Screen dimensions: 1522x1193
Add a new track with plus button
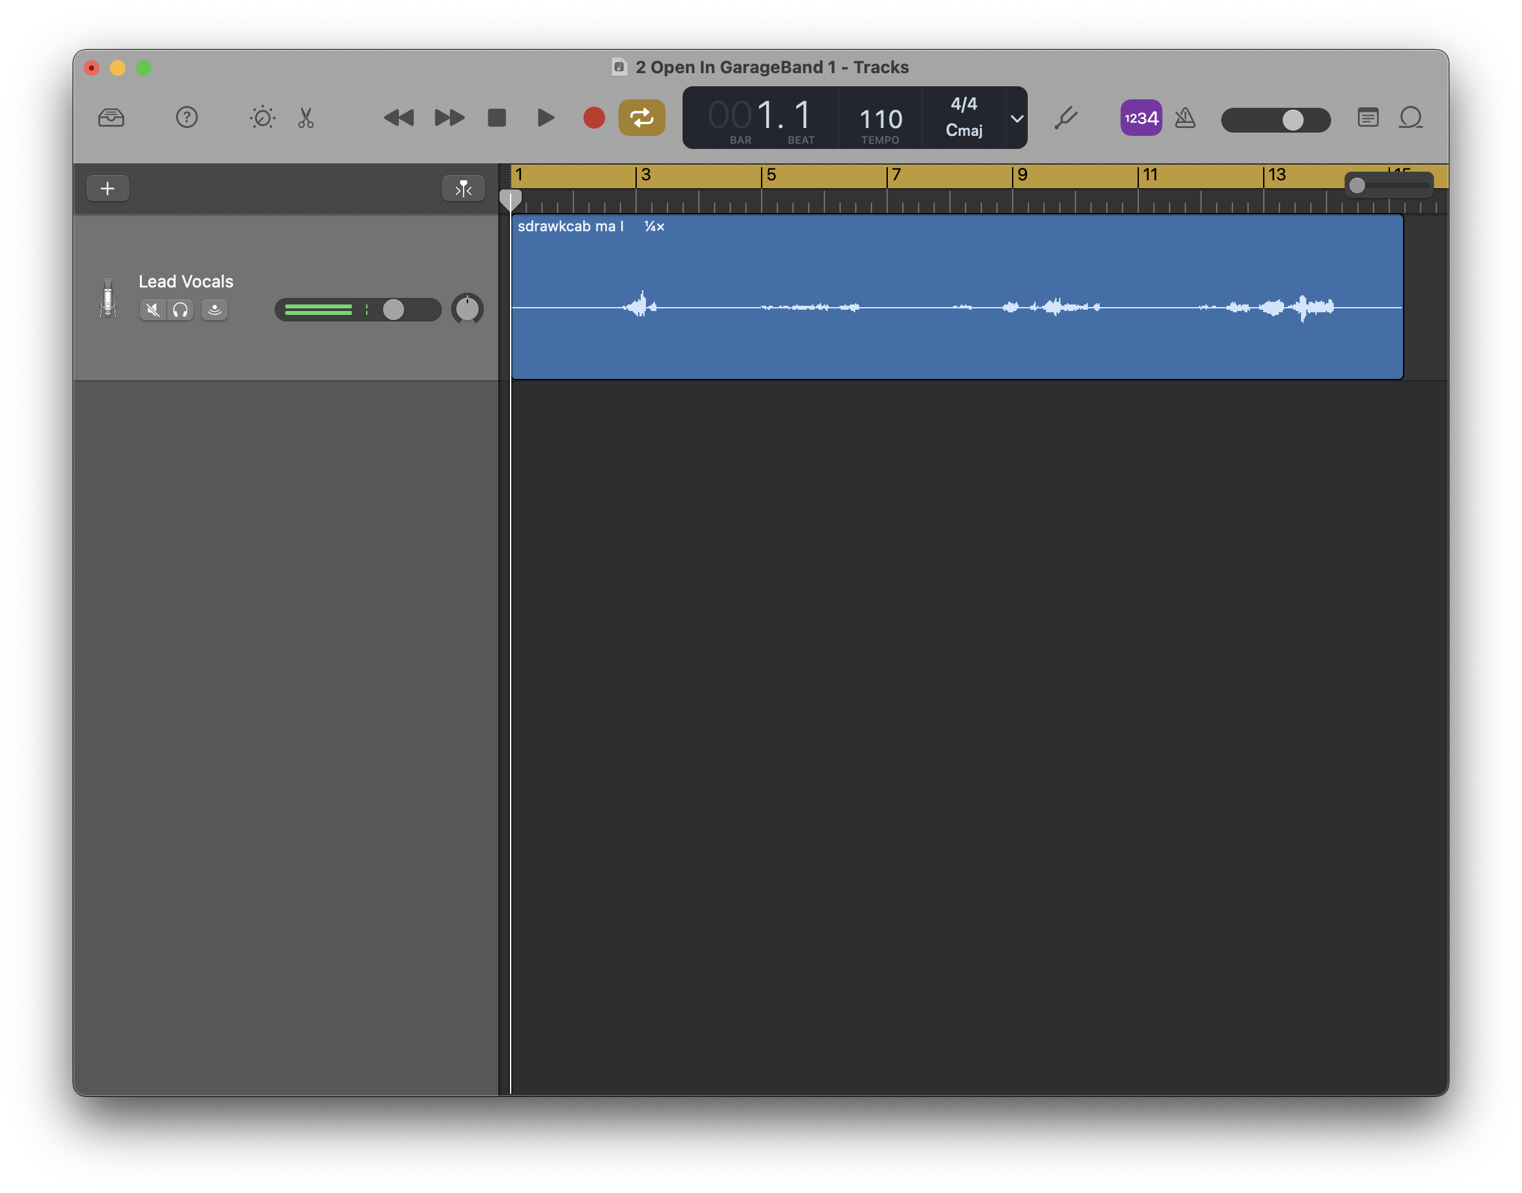(108, 189)
